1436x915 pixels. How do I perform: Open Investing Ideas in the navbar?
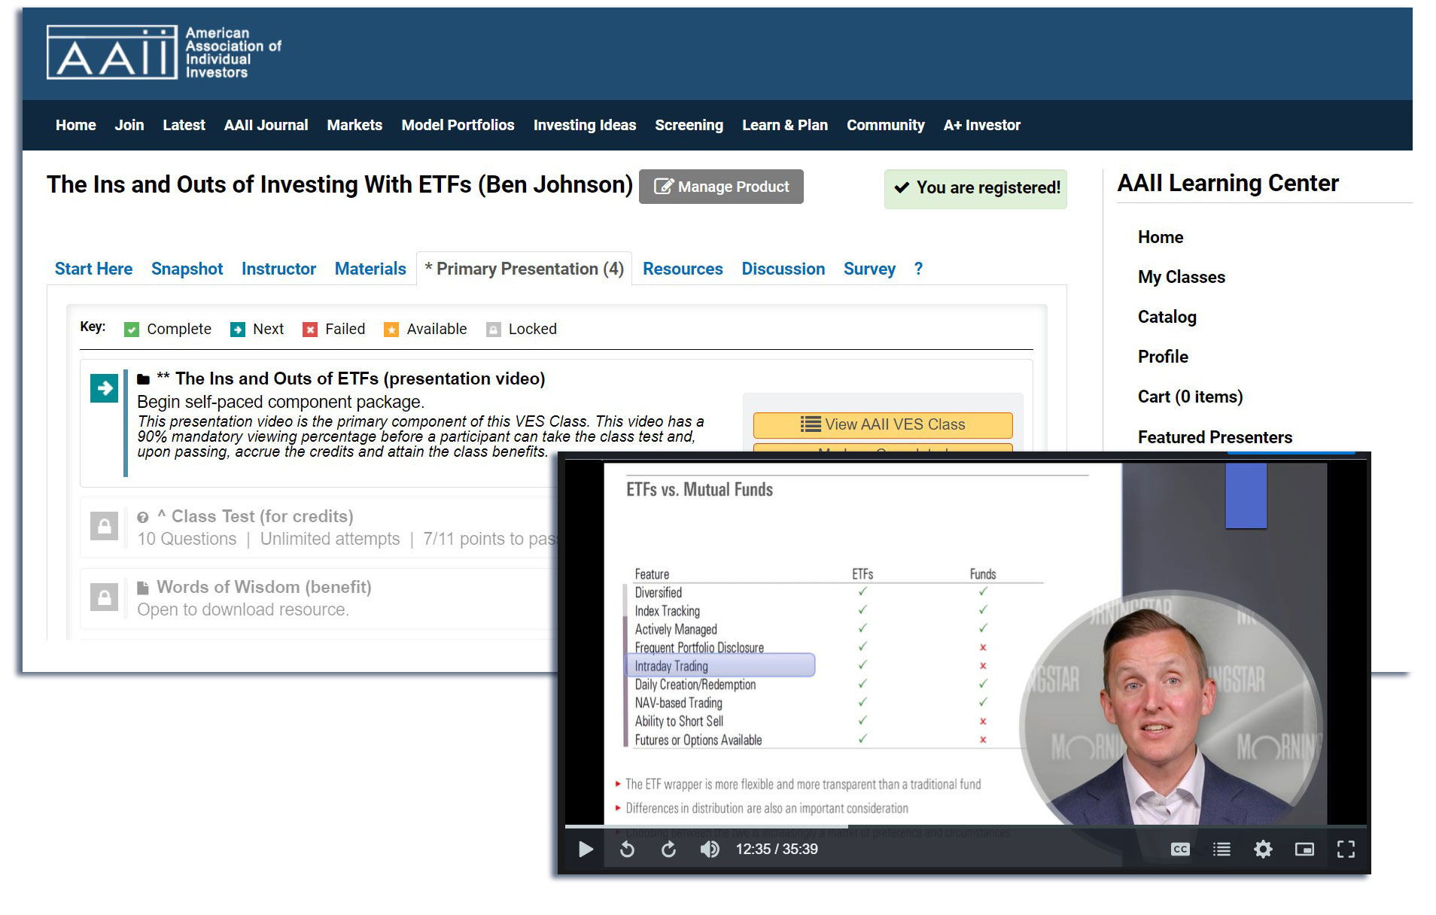coord(585,125)
